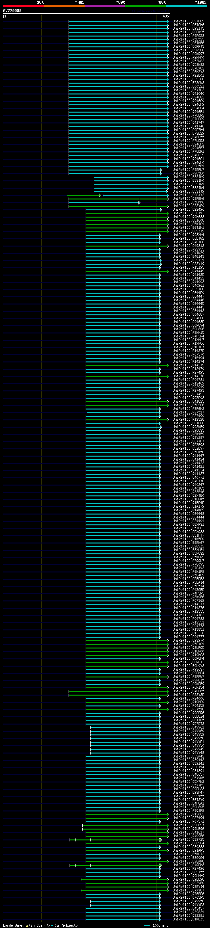Open the UniRef100_A5B523 hit label
This screenshot has width=210, height=928.
188,39
